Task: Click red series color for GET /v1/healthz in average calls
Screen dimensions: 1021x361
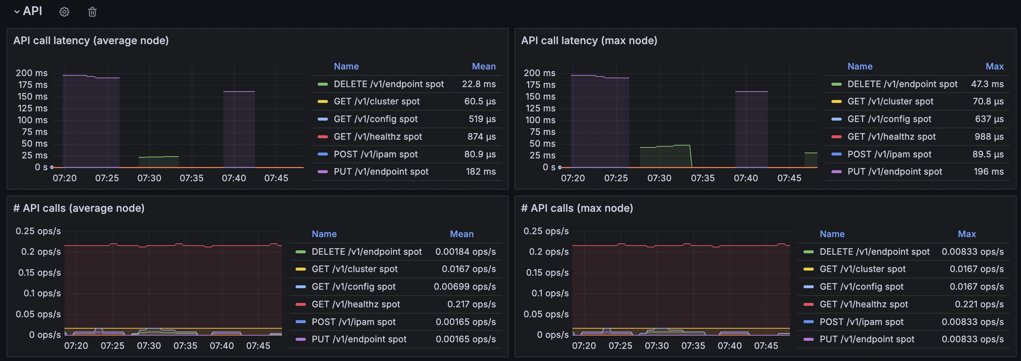Action: [x=301, y=304]
